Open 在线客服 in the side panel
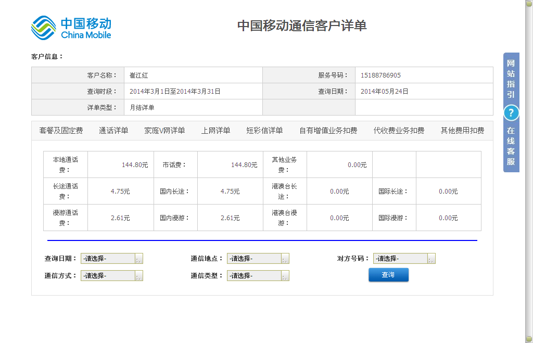The height and width of the screenshot is (343, 533). tap(511, 146)
